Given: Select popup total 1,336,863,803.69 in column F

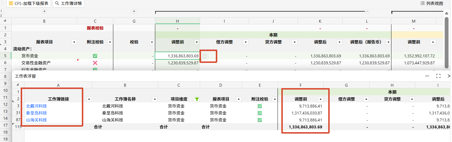Looking at the screenshot, I should (301, 127).
